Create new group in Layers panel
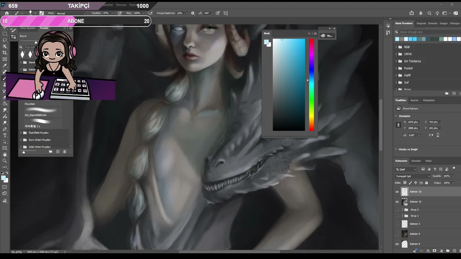461x259 pixels. [x=448, y=251]
